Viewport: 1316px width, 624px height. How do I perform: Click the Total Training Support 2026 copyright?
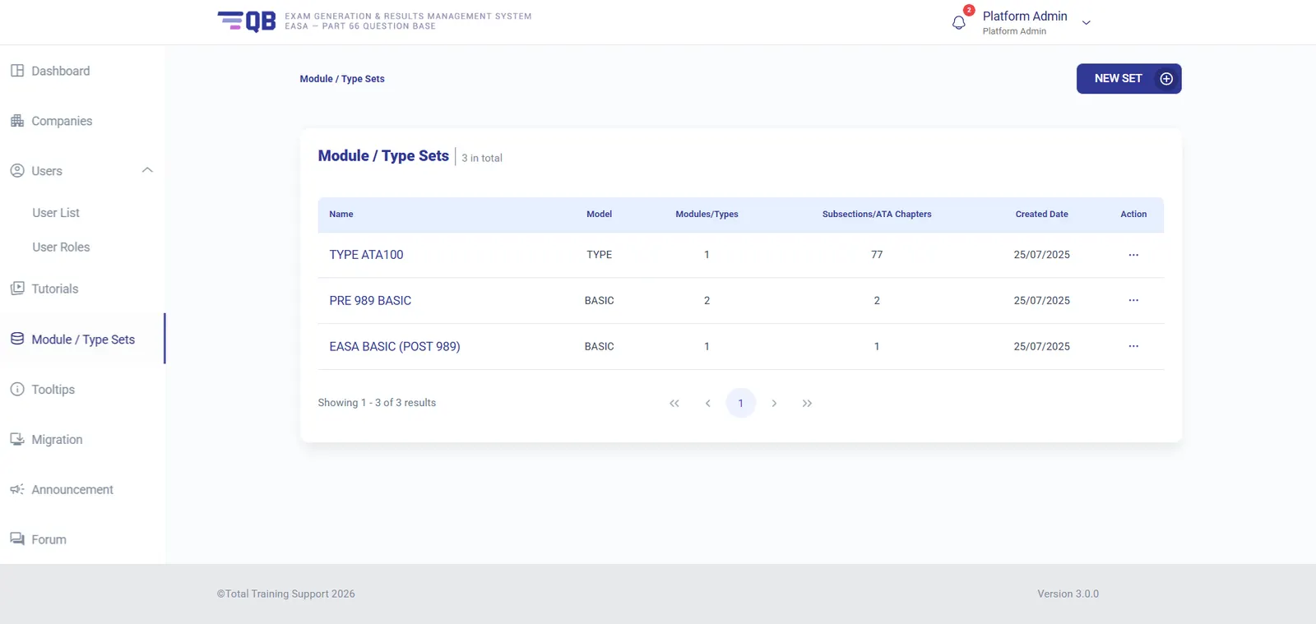286,594
